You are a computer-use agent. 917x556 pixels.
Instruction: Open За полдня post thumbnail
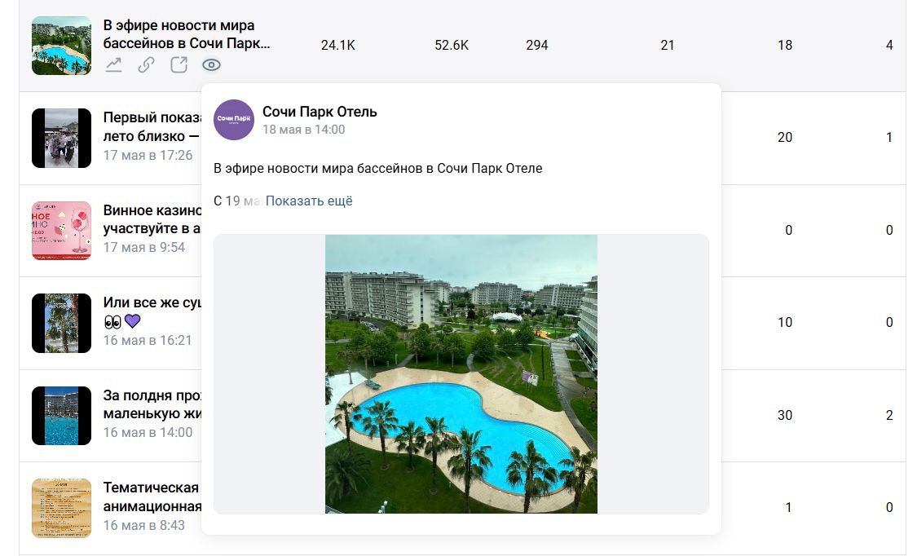[61, 416]
